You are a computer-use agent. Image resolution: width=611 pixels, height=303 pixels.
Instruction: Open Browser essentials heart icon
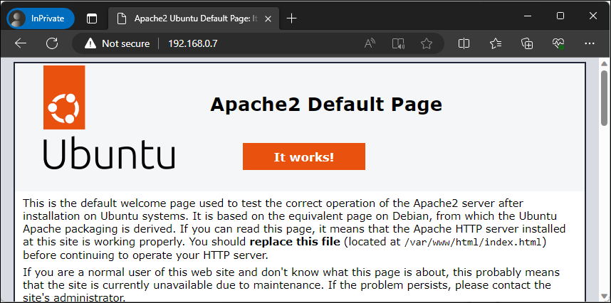point(558,43)
